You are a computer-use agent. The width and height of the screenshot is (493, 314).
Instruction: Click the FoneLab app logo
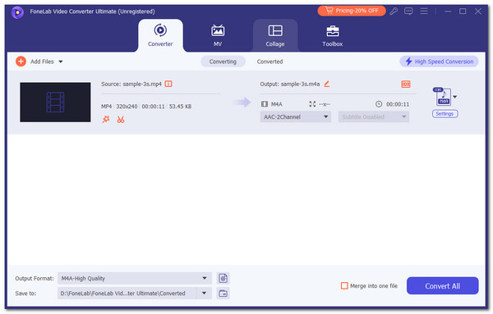tap(17, 12)
